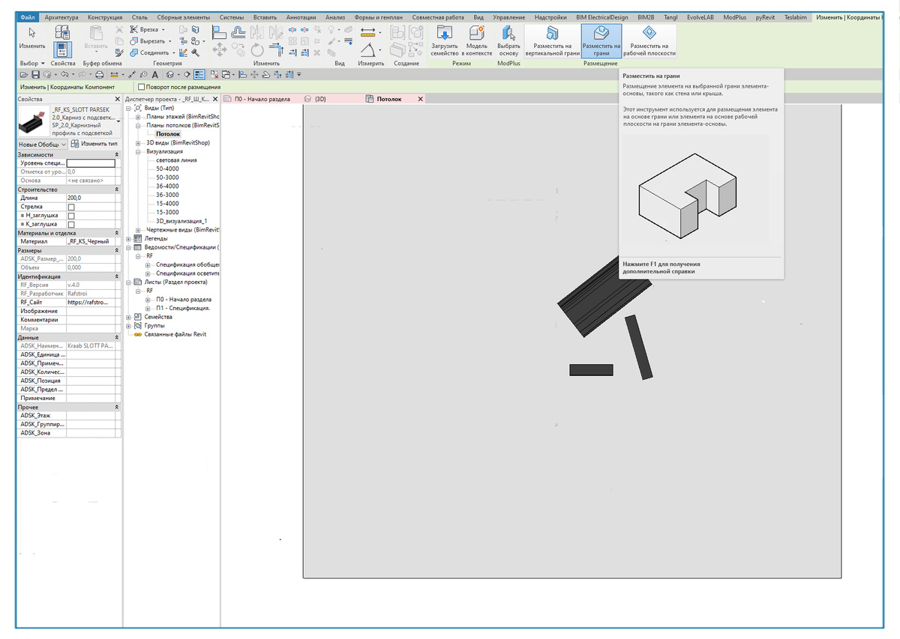Screen dimensions: 900x639
Task: Click the Undo icon in quick access toolbar
Action: [x=64, y=75]
